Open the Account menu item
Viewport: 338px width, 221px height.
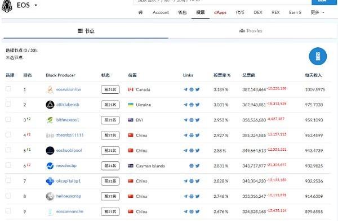(x=161, y=12)
